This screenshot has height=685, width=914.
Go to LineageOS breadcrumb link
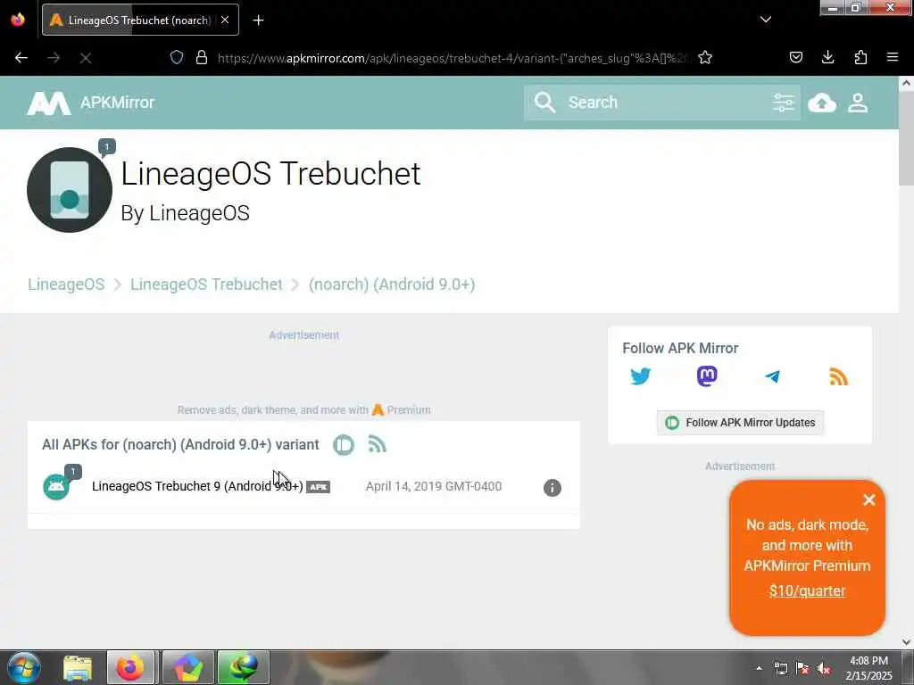point(66,285)
